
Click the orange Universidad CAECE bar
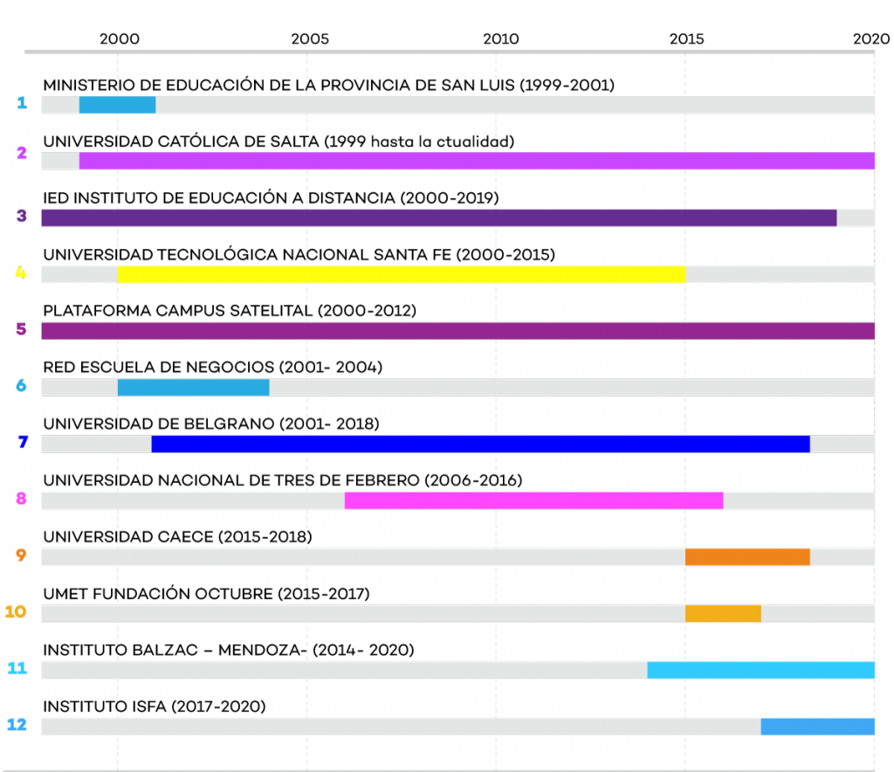(747, 557)
